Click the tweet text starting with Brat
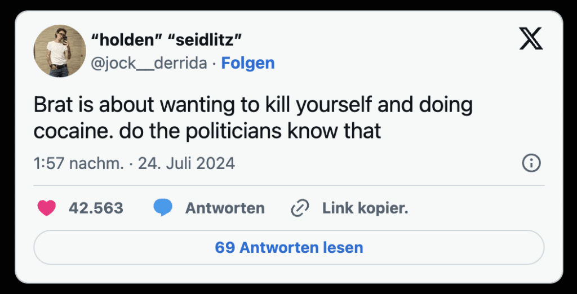 click(x=252, y=105)
